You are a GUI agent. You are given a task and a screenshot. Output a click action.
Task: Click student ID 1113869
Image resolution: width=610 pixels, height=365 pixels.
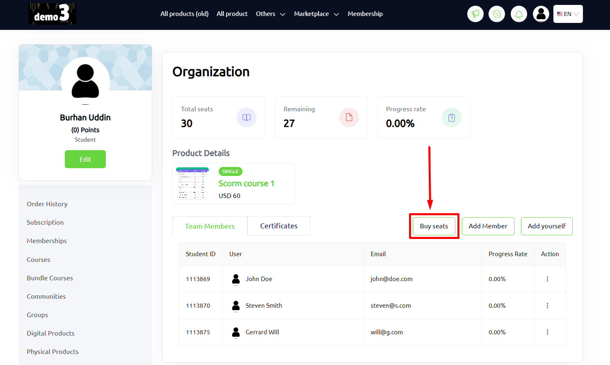(198, 279)
